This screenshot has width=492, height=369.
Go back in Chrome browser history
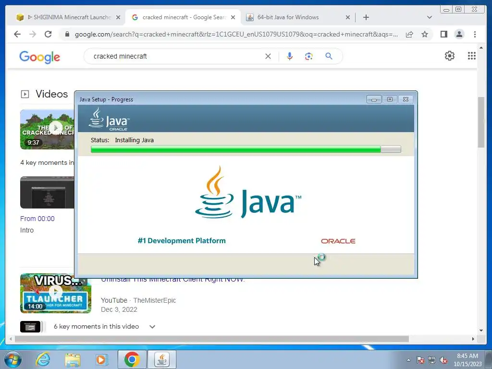17,34
